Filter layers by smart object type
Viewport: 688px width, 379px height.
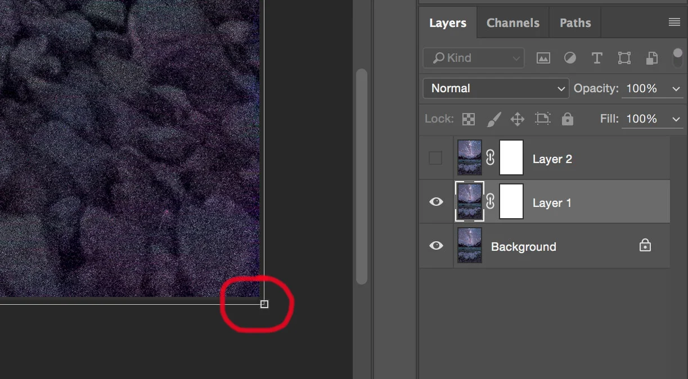coord(651,58)
